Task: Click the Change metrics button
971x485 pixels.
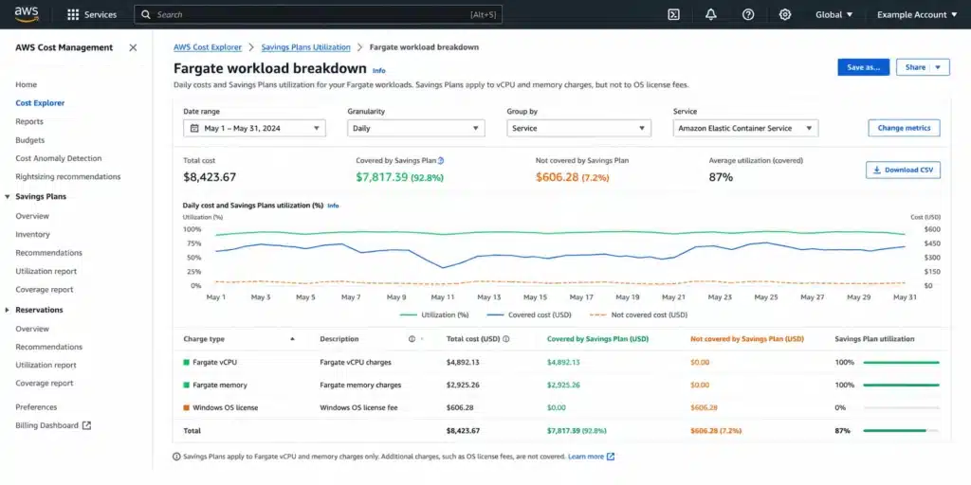Action: pos(904,128)
